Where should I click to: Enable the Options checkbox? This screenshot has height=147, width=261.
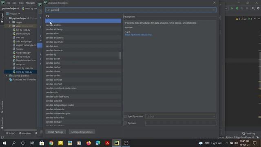click(125, 123)
